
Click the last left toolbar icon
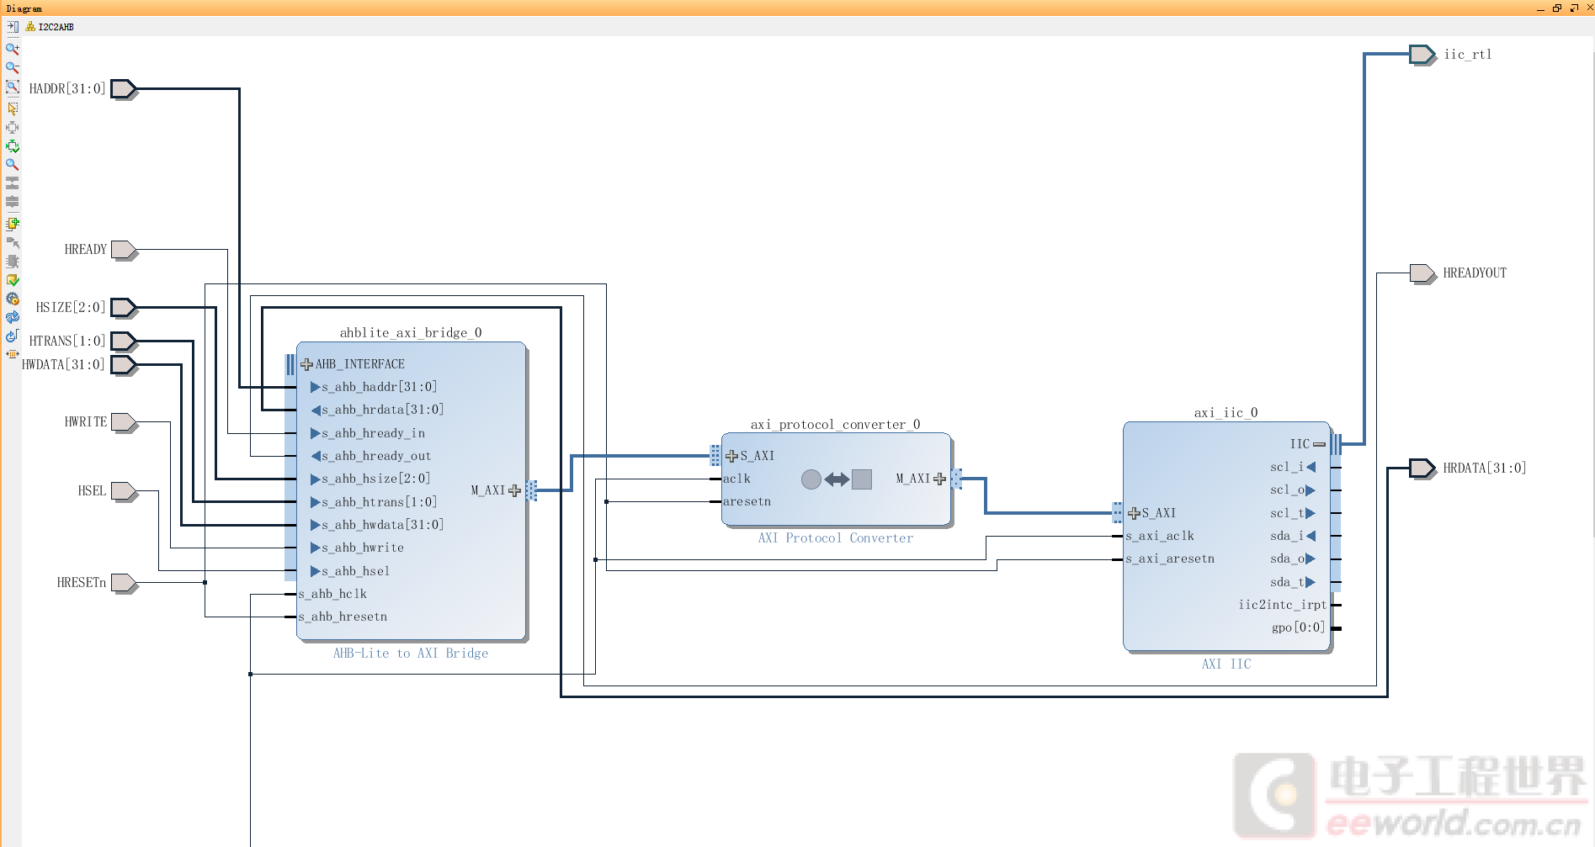(x=13, y=354)
